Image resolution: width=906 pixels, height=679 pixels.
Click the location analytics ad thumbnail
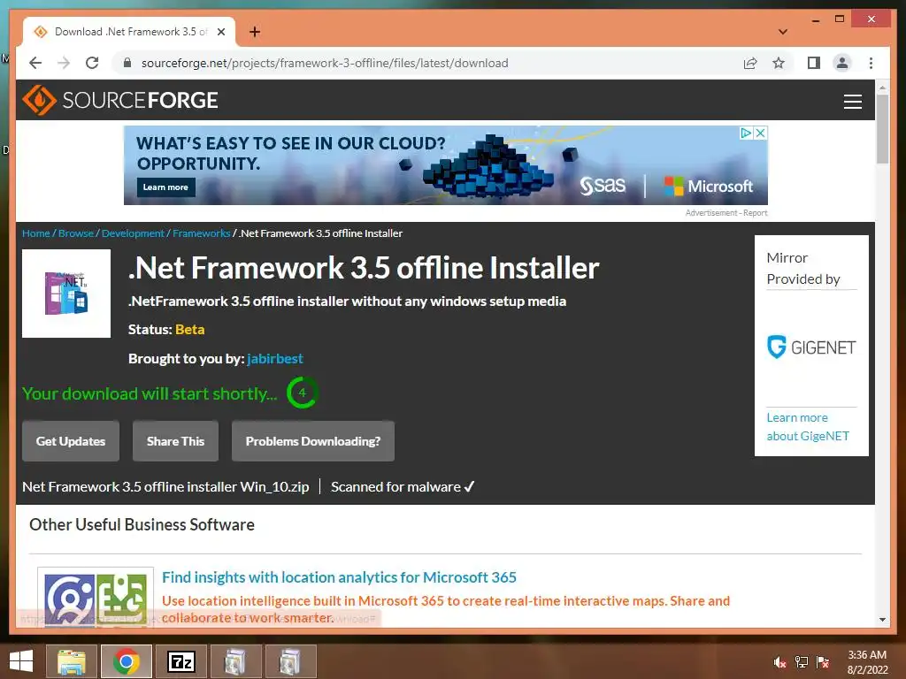point(96,599)
